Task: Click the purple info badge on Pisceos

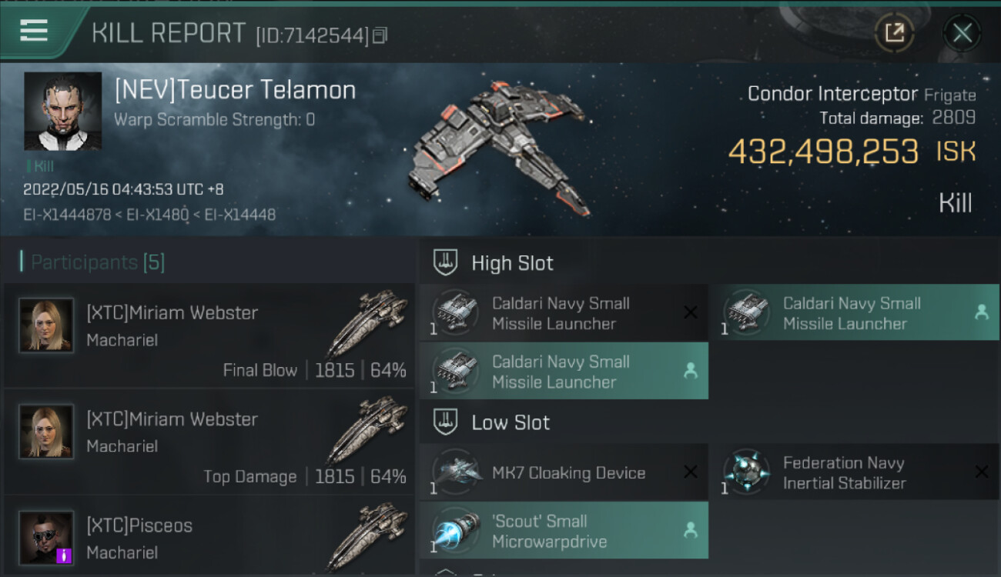Action: pyautogui.click(x=65, y=555)
